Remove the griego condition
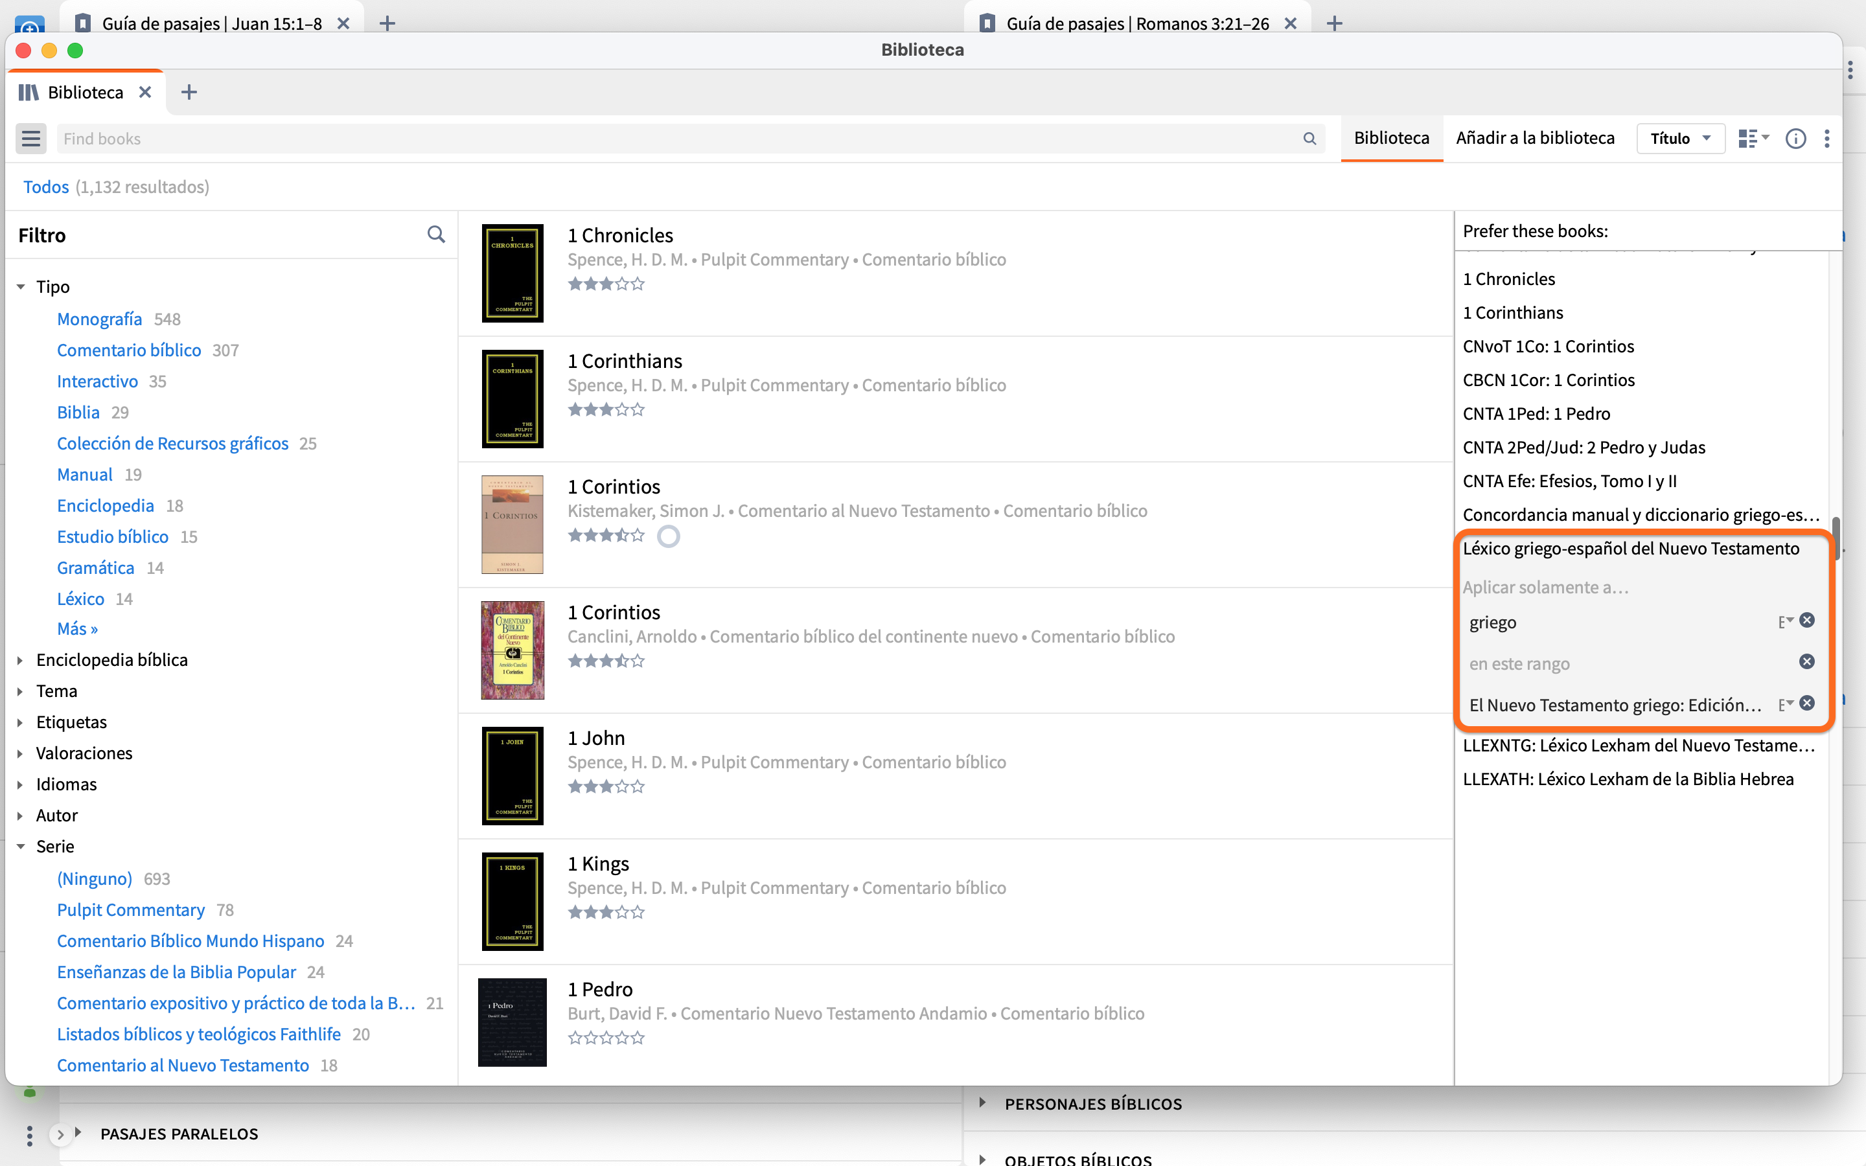This screenshot has width=1866, height=1166. click(1806, 621)
